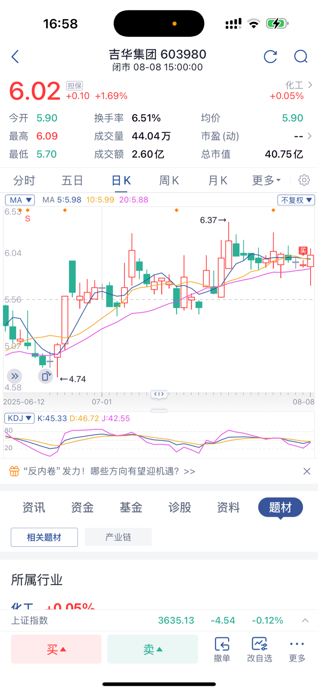Screen dimensions: 318x692
Task: Tap the back arrow icon
Action: (x=15, y=56)
